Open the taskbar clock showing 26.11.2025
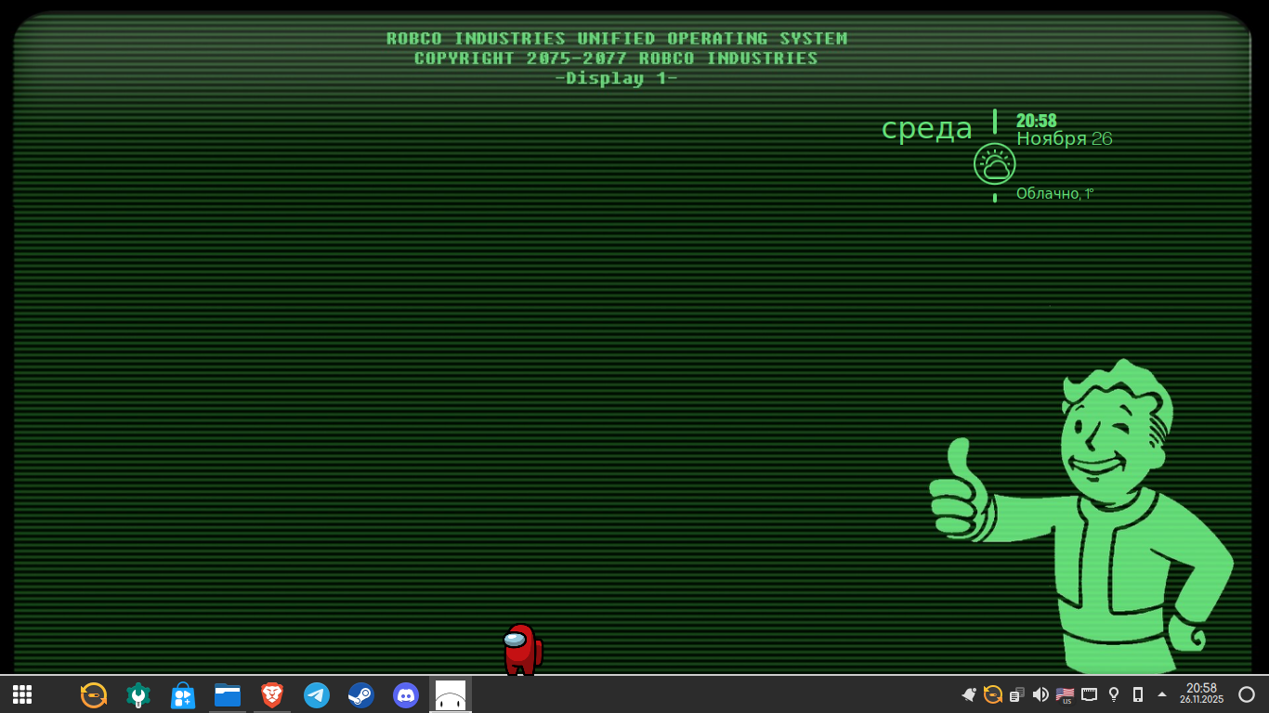Screen dimensions: 1269x713 [x=1202, y=694]
